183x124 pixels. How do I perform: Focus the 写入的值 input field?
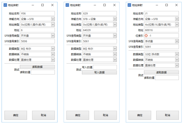105,67
